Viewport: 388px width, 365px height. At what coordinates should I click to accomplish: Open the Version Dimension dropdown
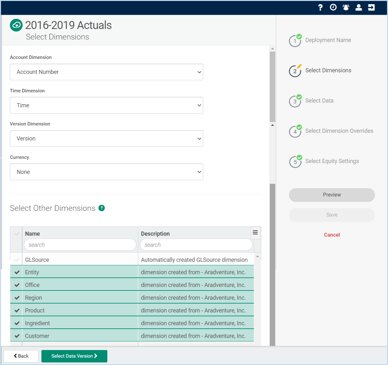coord(106,139)
